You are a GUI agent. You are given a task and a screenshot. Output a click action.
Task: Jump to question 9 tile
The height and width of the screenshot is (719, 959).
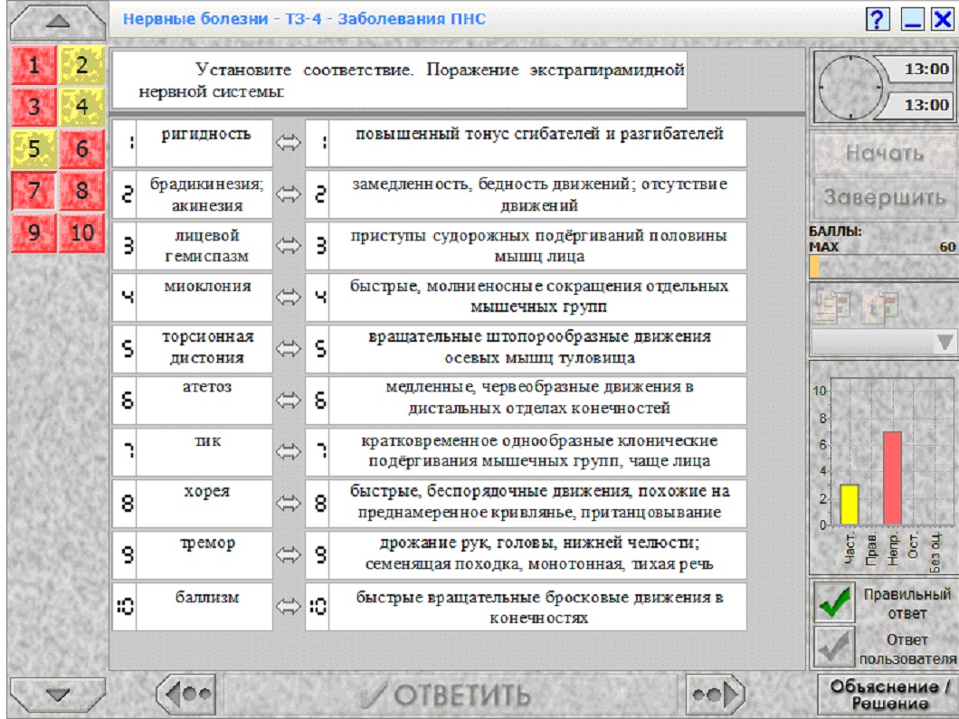point(33,233)
